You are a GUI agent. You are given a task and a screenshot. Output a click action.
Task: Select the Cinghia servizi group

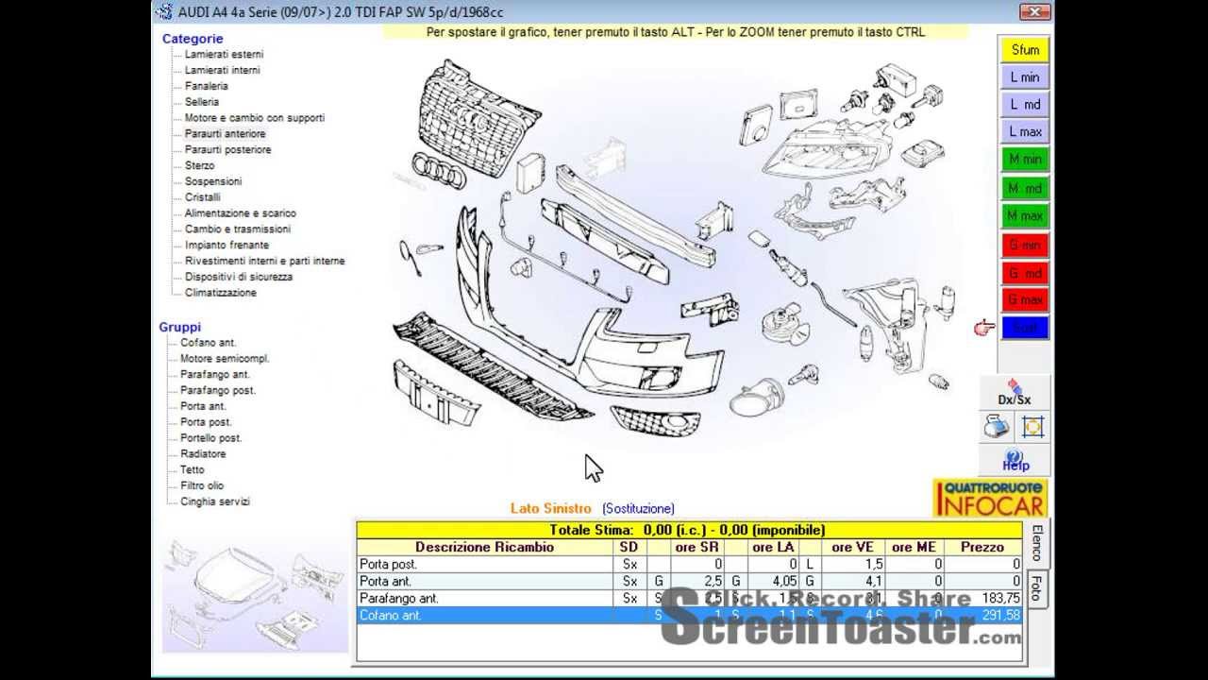point(215,501)
